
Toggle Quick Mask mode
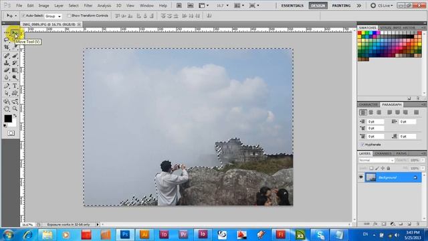pyautogui.click(x=11, y=133)
